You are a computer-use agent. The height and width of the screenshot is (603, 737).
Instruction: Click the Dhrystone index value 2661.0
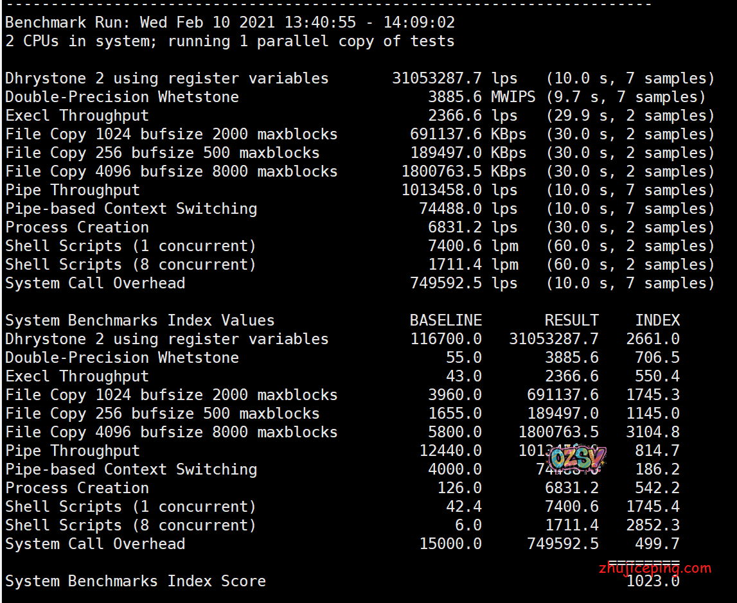coord(653,339)
